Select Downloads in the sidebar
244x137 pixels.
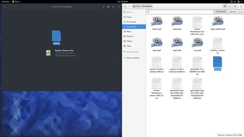[134, 27]
